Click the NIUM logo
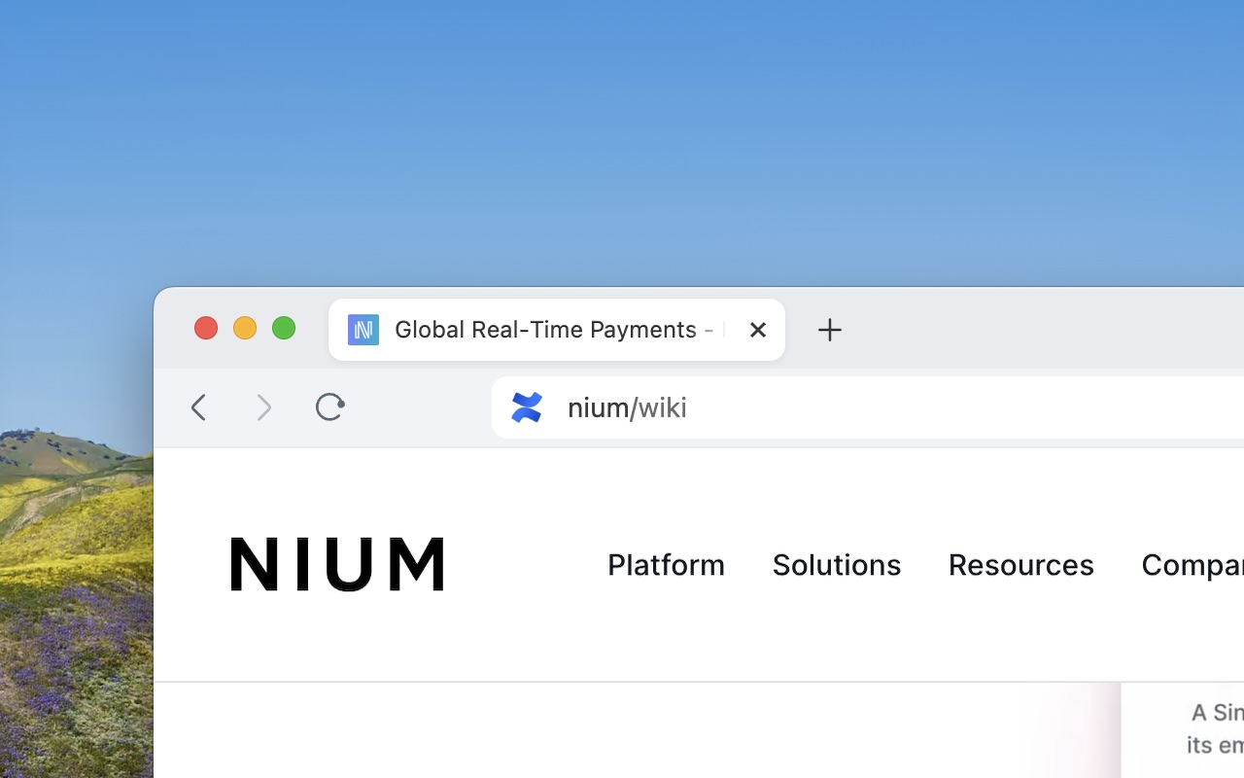Image resolution: width=1244 pixels, height=778 pixels. (337, 564)
